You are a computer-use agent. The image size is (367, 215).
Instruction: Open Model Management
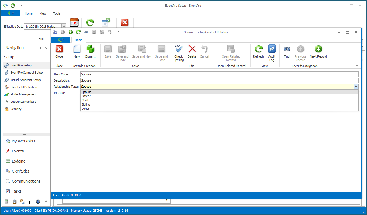26,94
